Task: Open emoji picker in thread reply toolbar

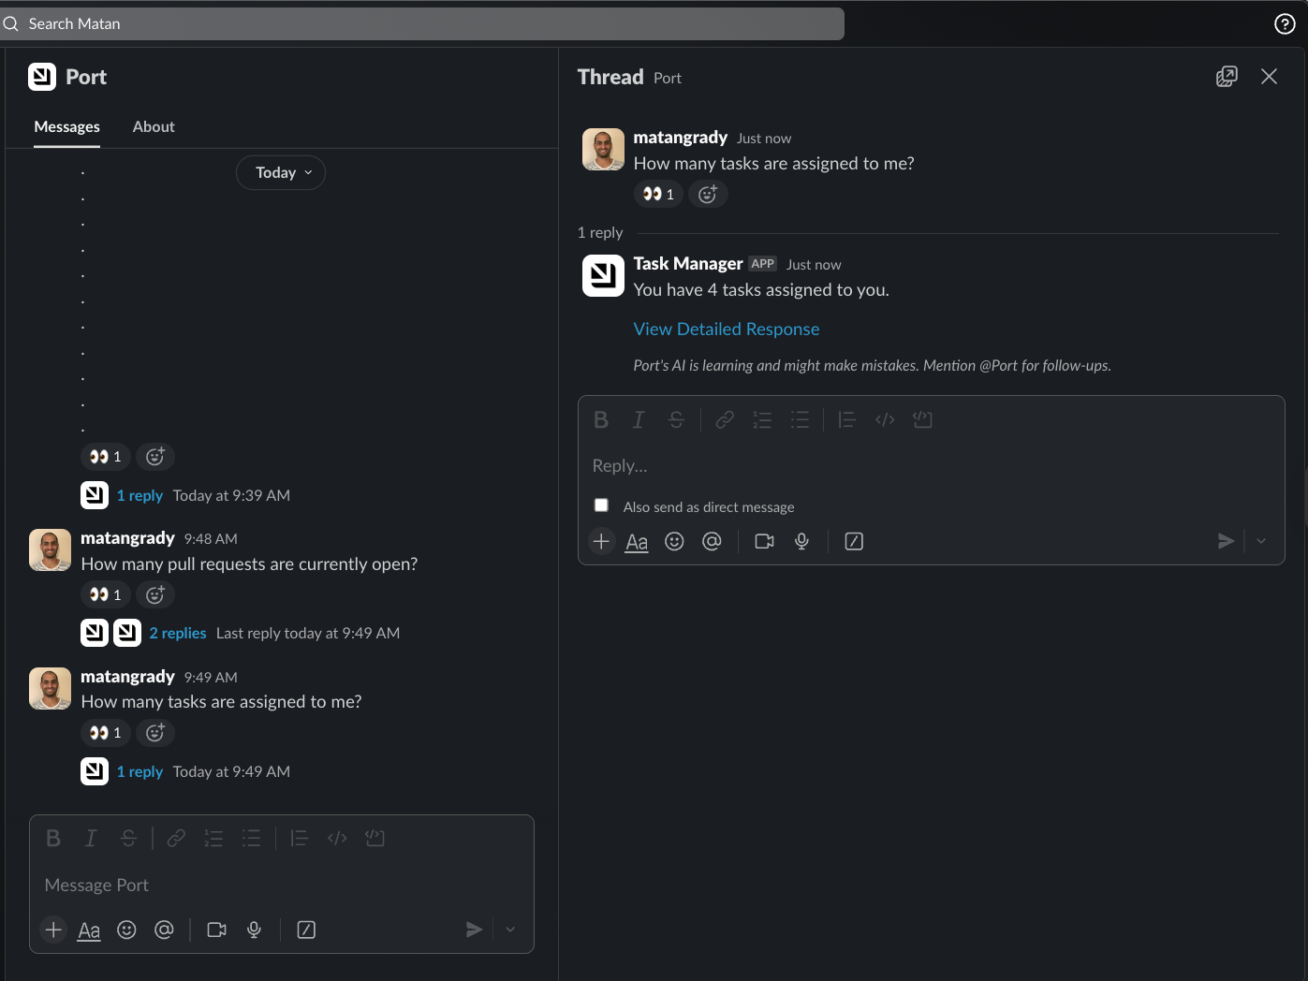Action: (x=674, y=541)
